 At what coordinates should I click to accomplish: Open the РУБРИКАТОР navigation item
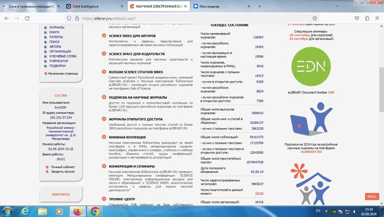tap(59, 61)
